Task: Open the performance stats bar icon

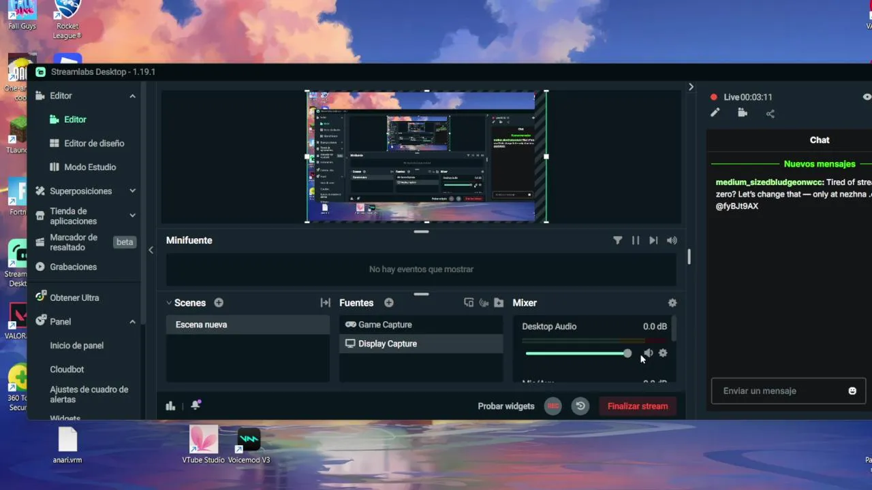Action: pos(170,406)
